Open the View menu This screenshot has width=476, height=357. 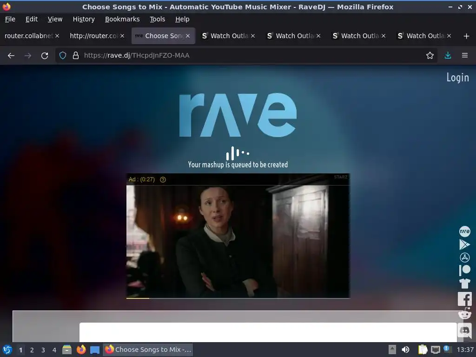(x=55, y=19)
